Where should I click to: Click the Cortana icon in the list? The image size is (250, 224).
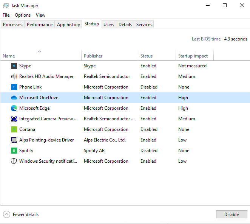[x=14, y=129]
